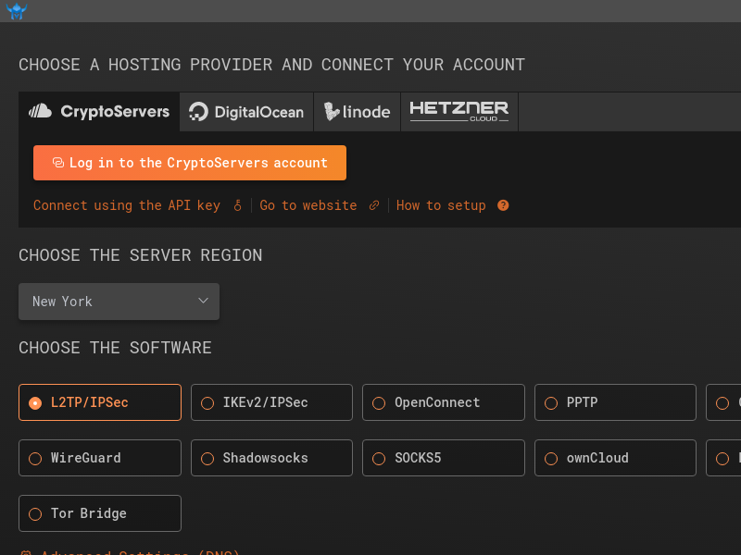The image size is (741, 555).
Task: Click the region dropdown chevron arrow
Action: pyautogui.click(x=203, y=301)
